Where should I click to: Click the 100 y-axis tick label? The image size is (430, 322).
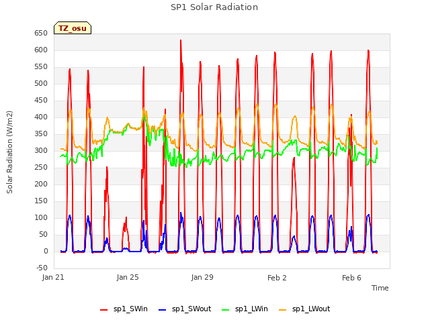tap(41, 217)
